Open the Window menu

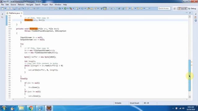(x=58, y=5)
